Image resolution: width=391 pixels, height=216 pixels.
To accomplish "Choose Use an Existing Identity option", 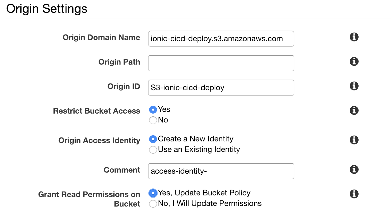I will pyautogui.click(x=153, y=150).
